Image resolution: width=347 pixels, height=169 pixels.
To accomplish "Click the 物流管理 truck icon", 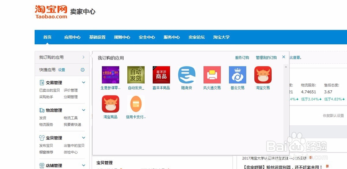I will (42, 110).
